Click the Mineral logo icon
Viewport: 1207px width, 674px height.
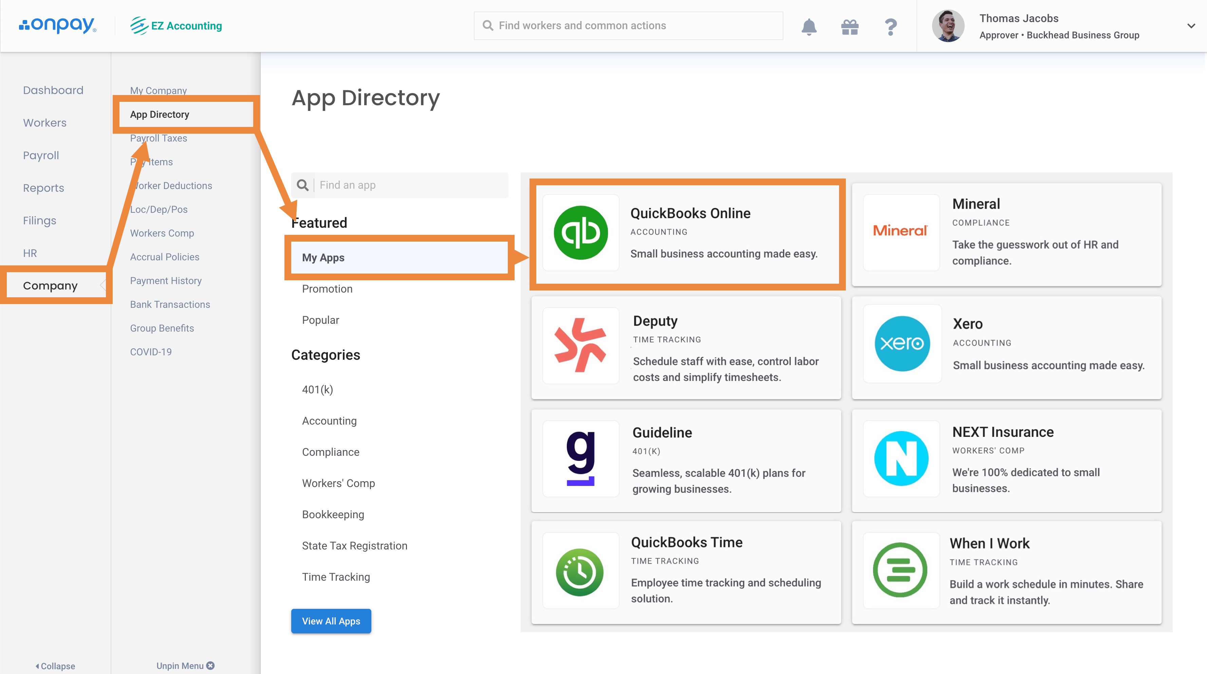point(900,230)
